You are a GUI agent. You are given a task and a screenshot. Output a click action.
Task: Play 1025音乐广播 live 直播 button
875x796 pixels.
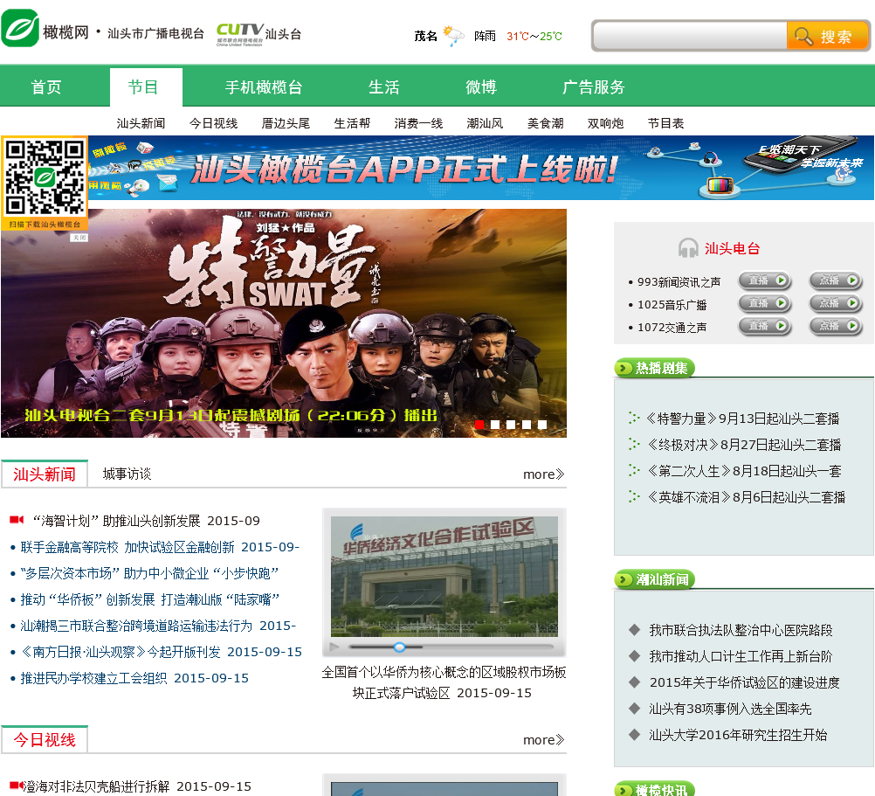[x=764, y=304]
